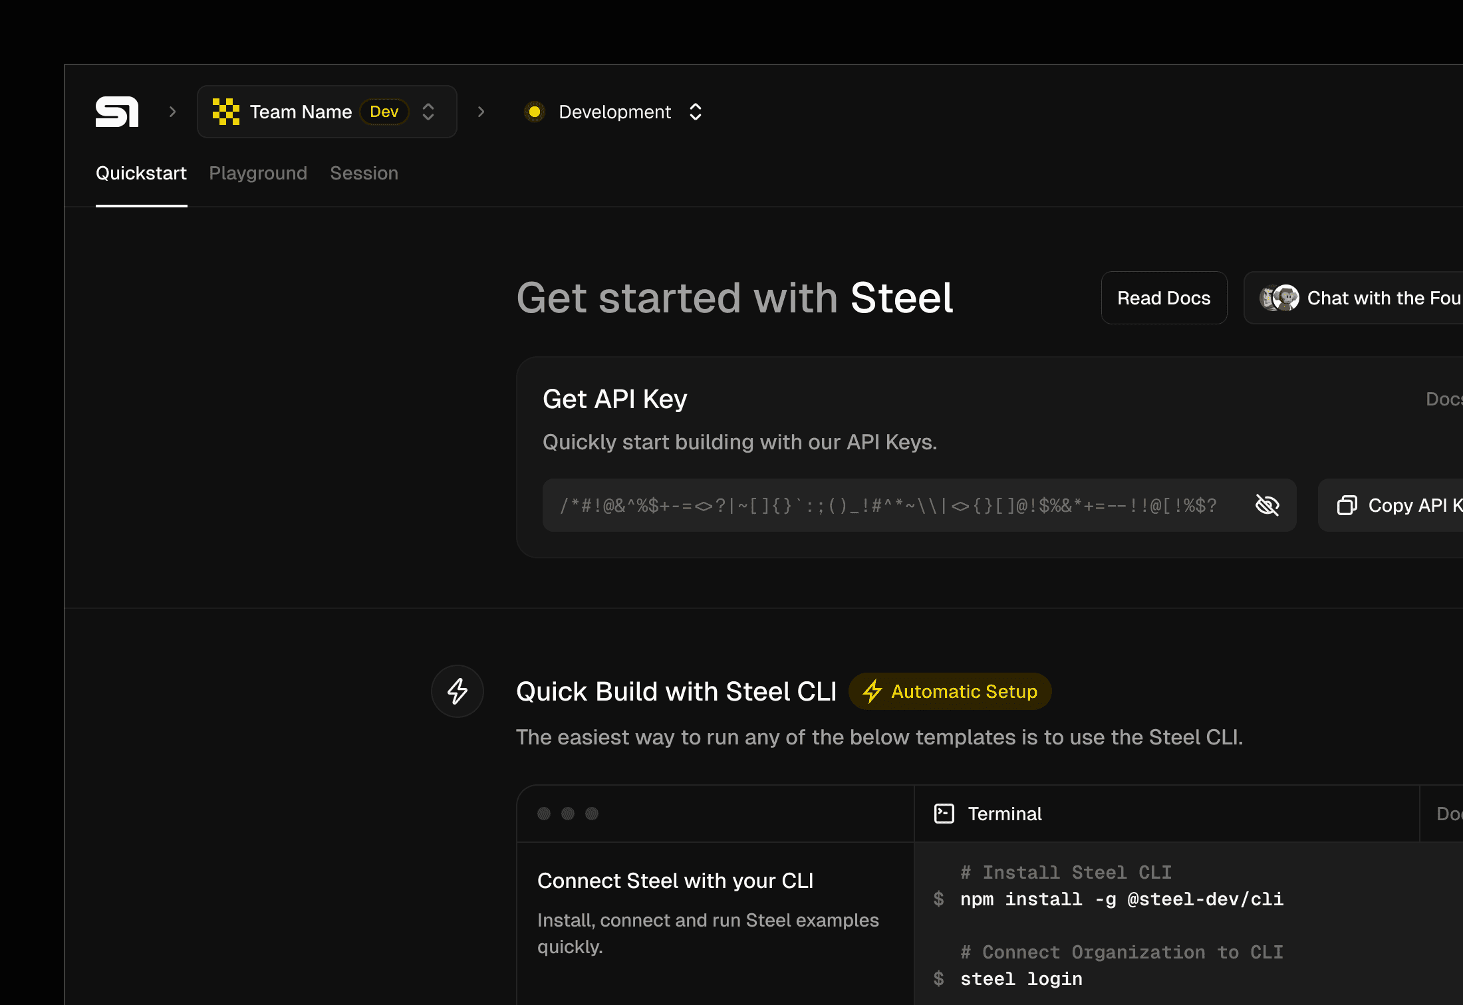1463x1005 pixels.
Task: Click the Terminal tab icon
Action: tap(944, 814)
